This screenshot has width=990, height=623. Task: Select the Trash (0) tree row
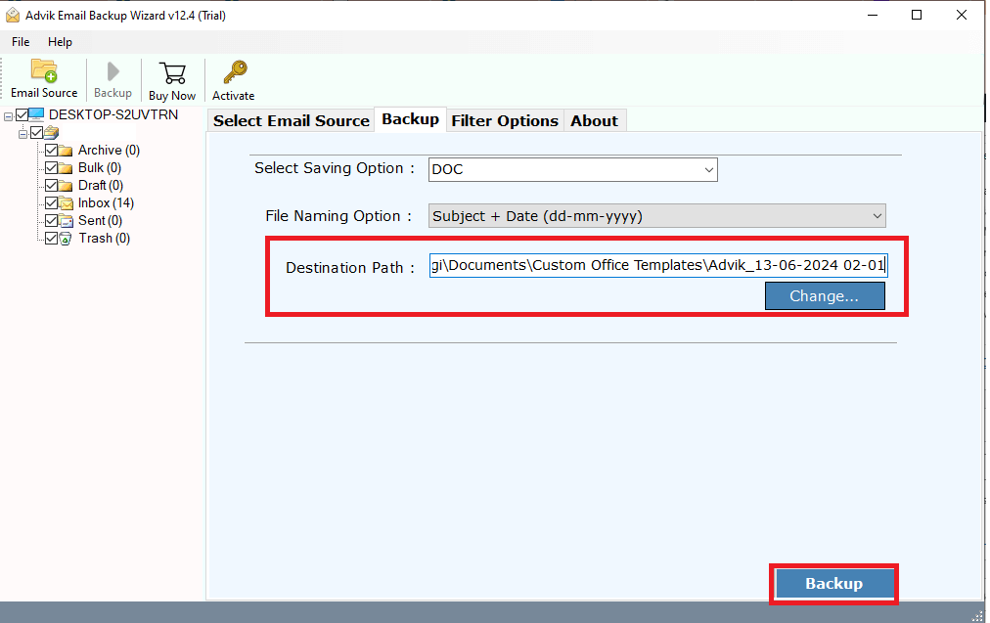pyautogui.click(x=104, y=239)
